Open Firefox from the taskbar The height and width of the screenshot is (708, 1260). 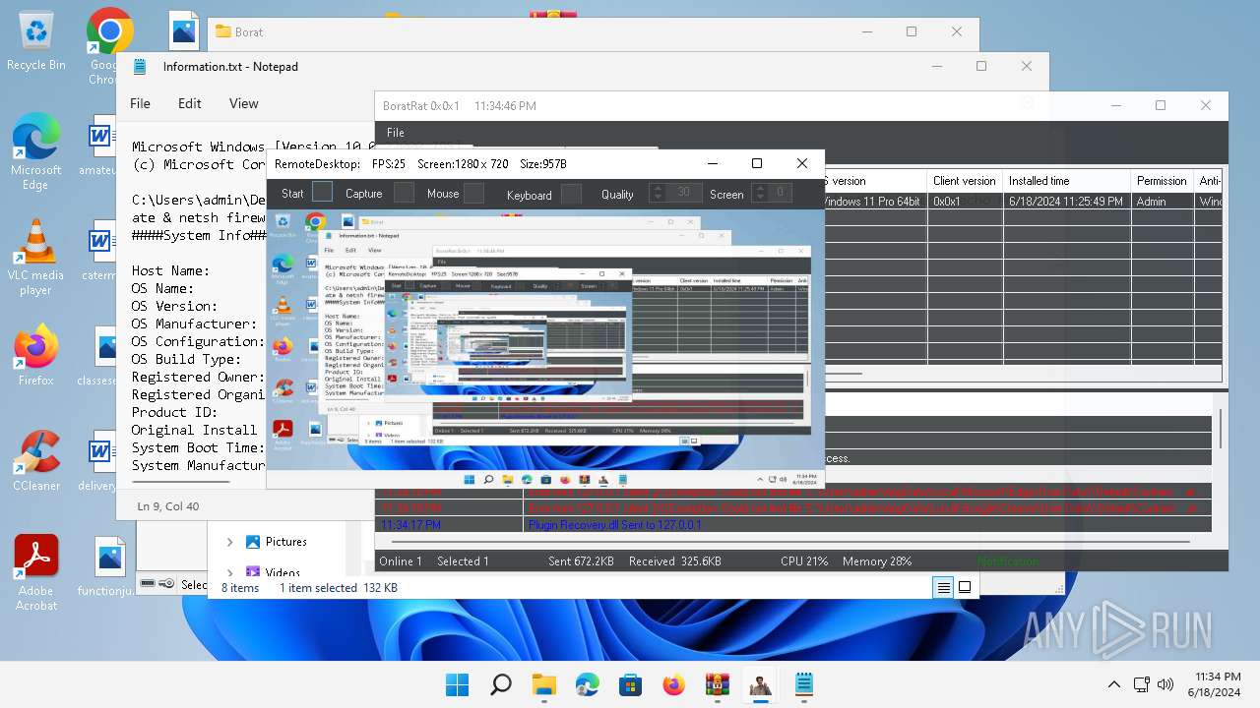pyautogui.click(x=673, y=684)
